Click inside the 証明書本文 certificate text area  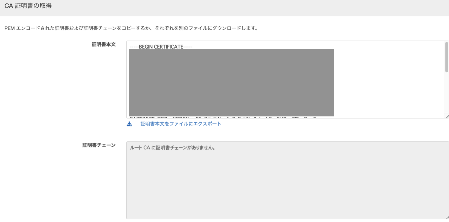click(288, 79)
